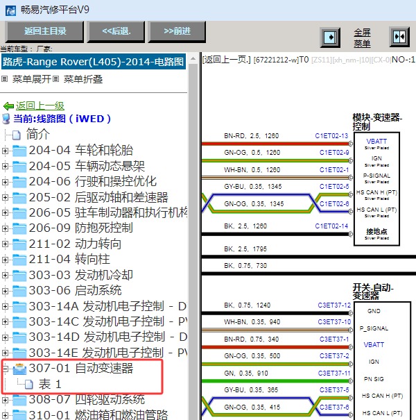Click folder icon of 211-02 动力转向
This screenshot has height=420, width=416.
(19, 244)
